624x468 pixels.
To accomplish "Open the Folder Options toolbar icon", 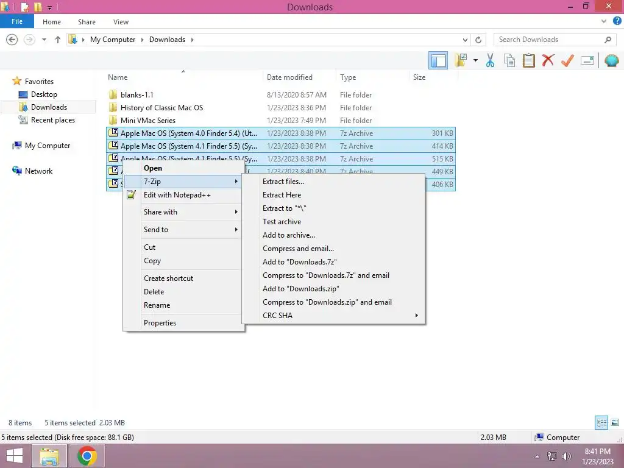I will coord(461,60).
